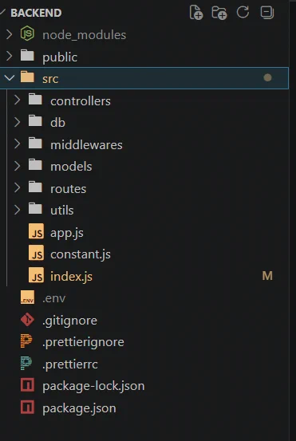Open the .prettierrc file
296x441 pixels.
click(70, 364)
